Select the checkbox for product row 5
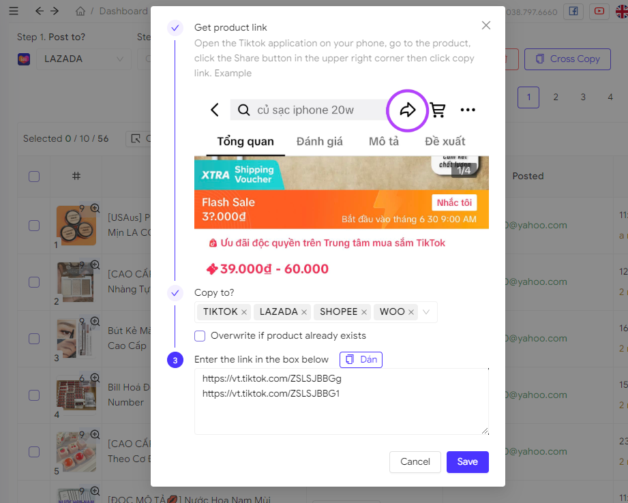 34,452
